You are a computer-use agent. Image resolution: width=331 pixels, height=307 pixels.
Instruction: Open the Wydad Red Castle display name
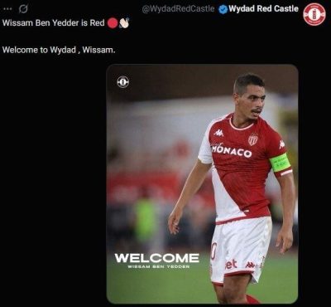(x=263, y=9)
